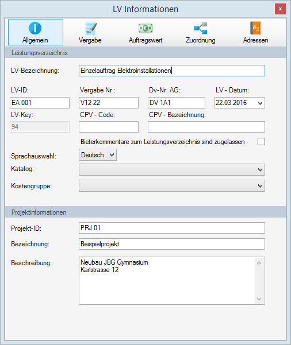Click the LV - Datum: label

[232, 90]
